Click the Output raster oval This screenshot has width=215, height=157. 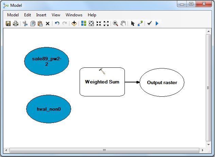[x=162, y=82]
